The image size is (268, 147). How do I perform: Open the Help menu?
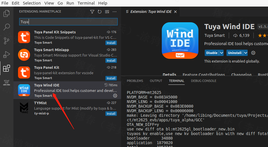103,3
